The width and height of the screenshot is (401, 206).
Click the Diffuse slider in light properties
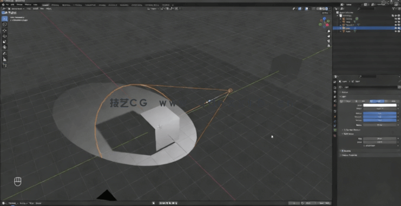click(x=380, y=113)
